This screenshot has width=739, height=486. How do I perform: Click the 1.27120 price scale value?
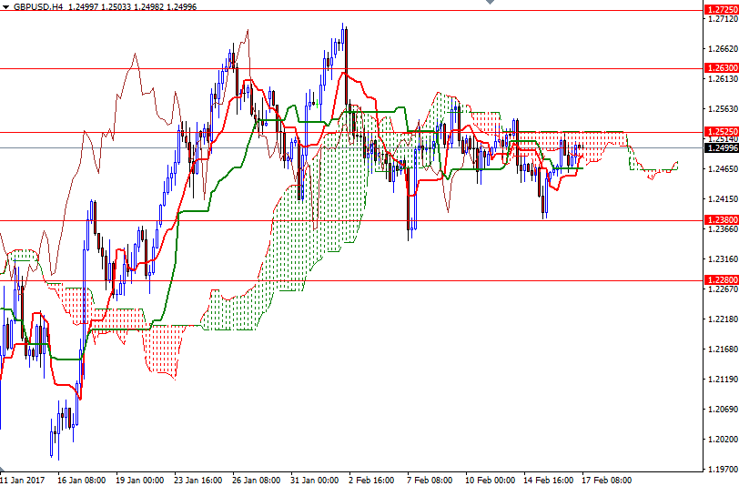tap(723, 19)
